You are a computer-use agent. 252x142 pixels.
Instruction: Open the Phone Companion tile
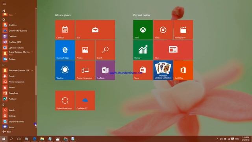tap(85, 70)
